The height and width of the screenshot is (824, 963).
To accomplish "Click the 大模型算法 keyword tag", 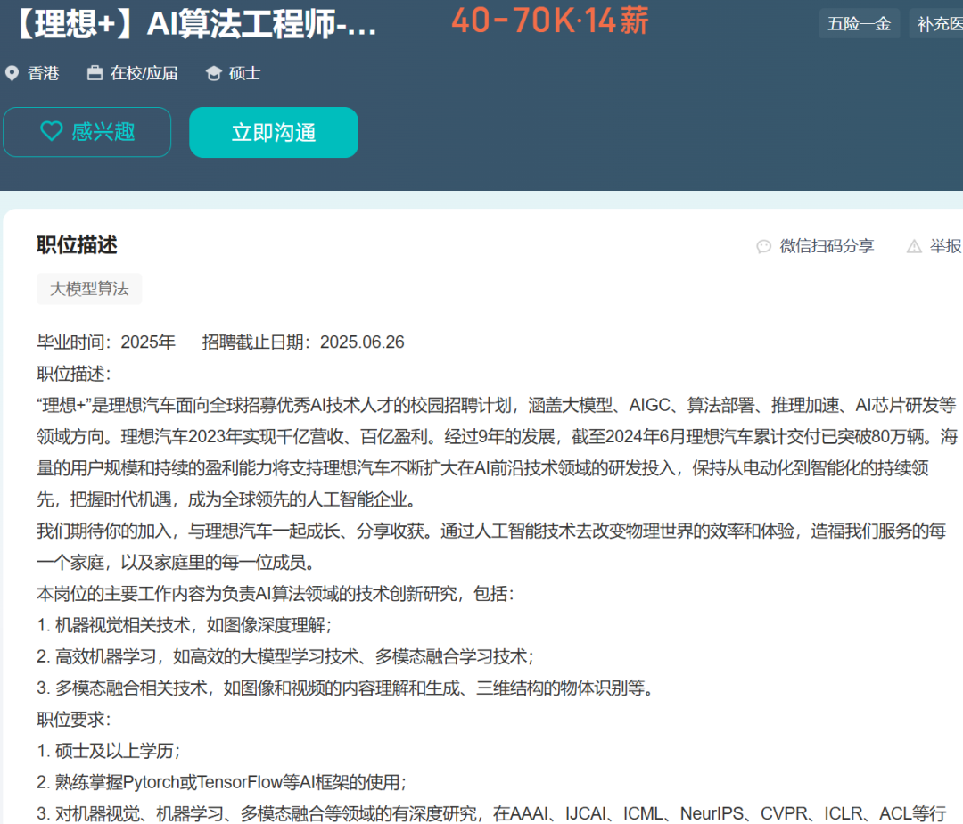I will [x=89, y=289].
